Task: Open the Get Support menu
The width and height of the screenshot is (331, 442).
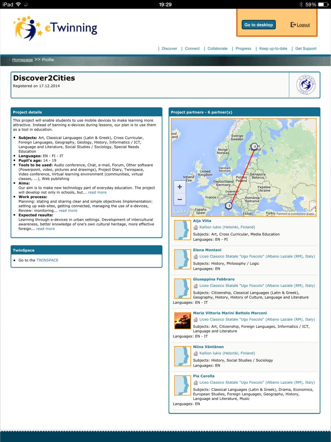Action: 306,49
